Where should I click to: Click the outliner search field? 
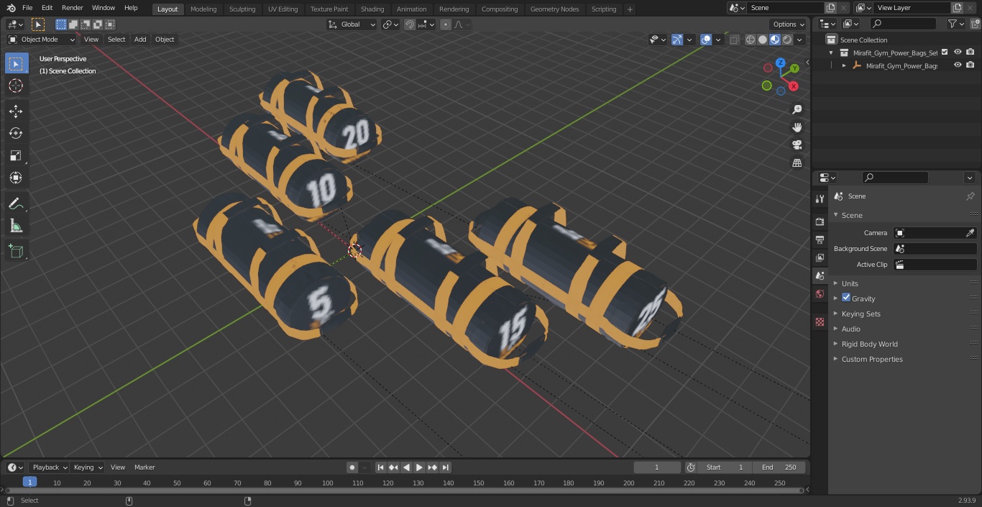point(902,24)
